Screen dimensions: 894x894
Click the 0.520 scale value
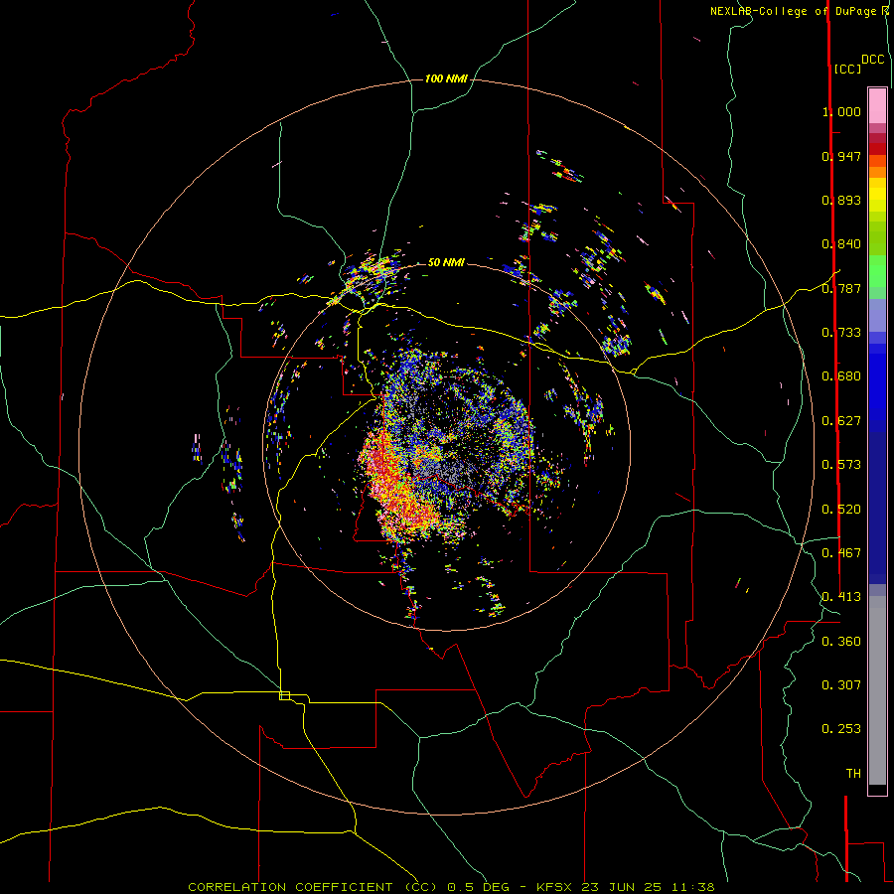click(841, 510)
